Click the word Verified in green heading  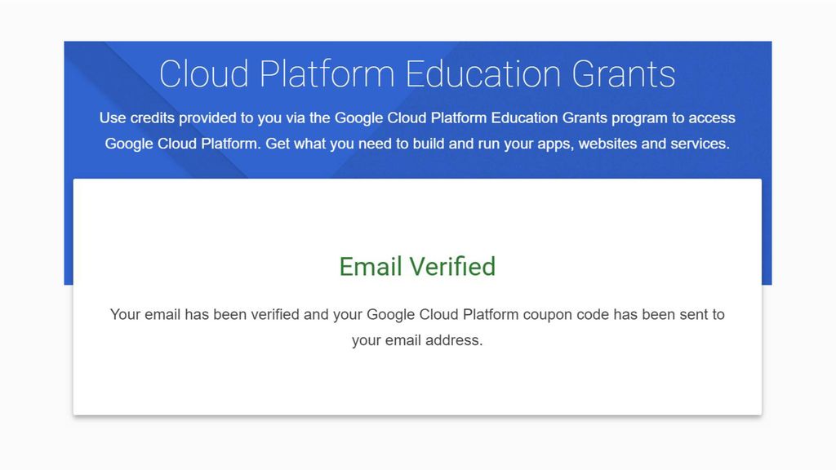pos(452,267)
